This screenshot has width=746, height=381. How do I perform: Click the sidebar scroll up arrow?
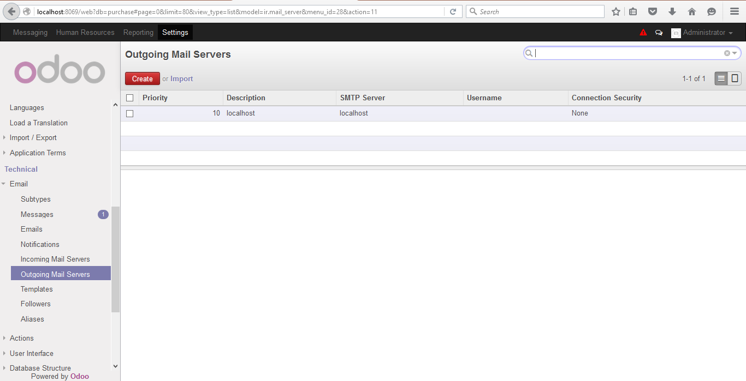pyautogui.click(x=115, y=105)
